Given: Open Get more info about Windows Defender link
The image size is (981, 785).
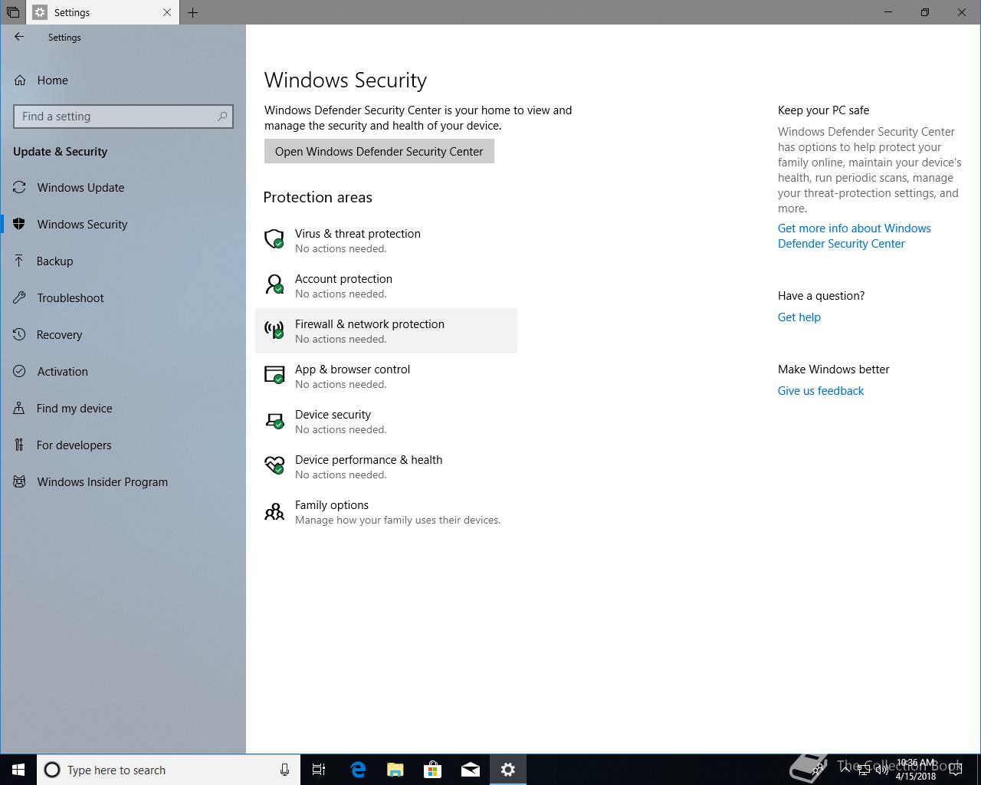Looking at the screenshot, I should tap(854, 236).
